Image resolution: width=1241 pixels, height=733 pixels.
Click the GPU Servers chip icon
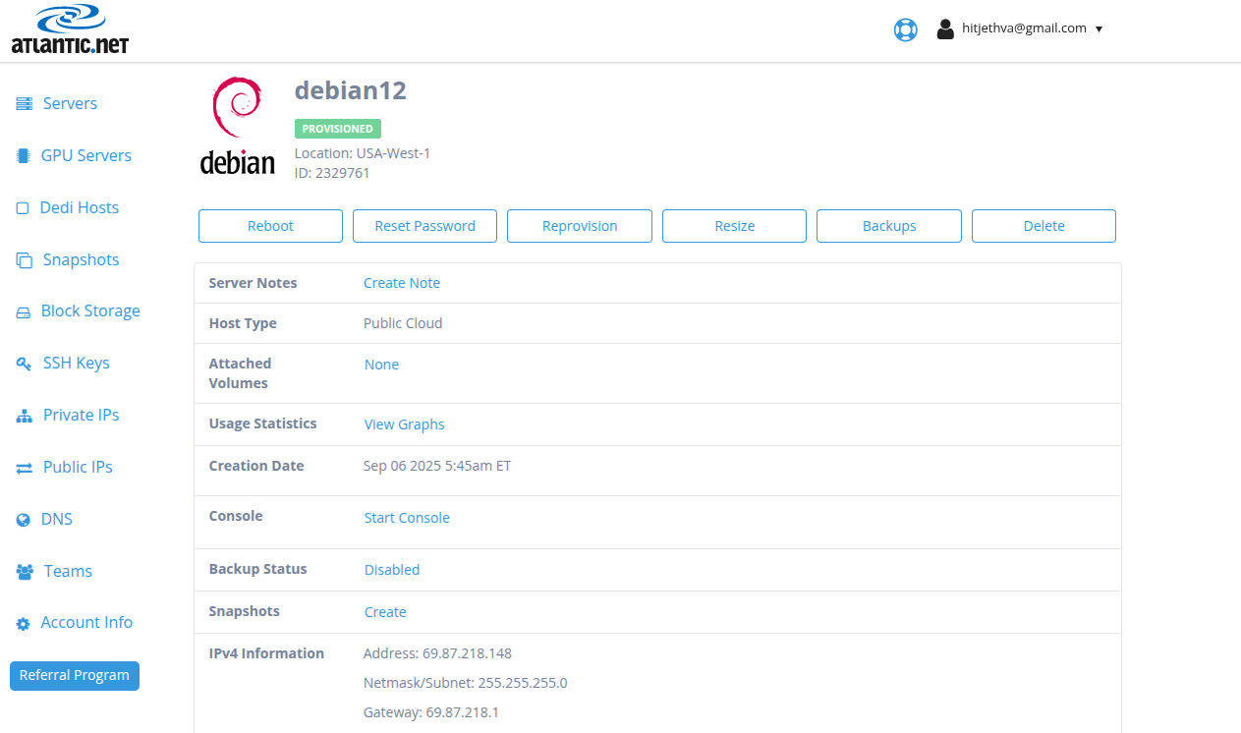24,156
